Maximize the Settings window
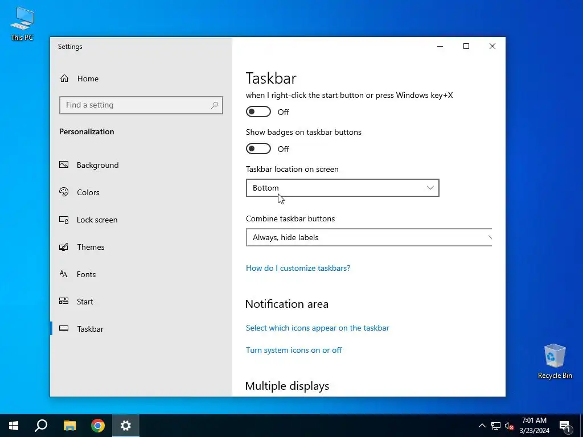The width and height of the screenshot is (583, 437). click(x=466, y=46)
